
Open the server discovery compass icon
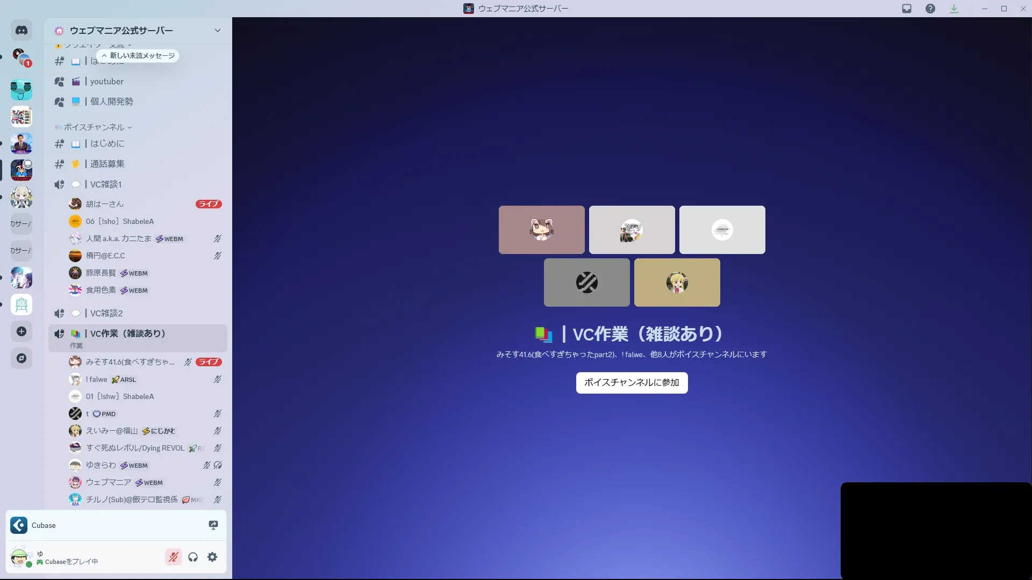coord(21,358)
